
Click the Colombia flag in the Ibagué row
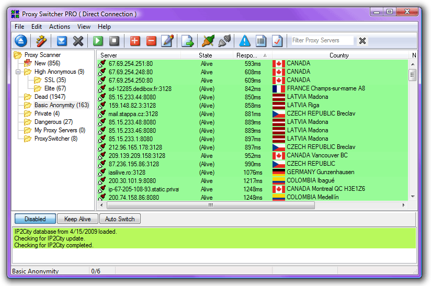(279, 181)
